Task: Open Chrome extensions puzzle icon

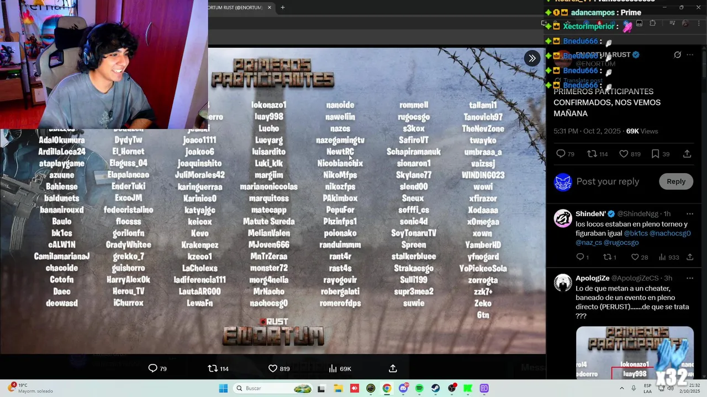Action: click(x=652, y=23)
